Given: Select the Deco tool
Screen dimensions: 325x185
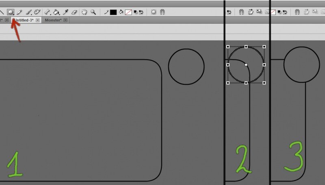Looking at the screenshot, I should [37, 12].
